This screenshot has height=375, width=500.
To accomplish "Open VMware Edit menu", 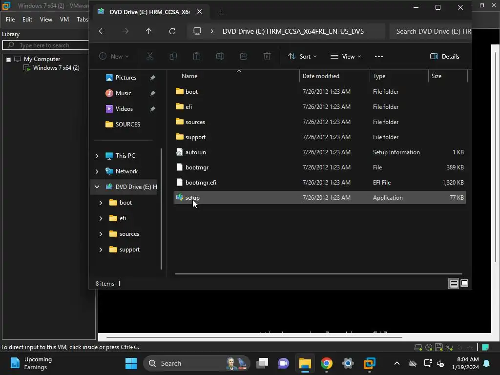I will (27, 20).
